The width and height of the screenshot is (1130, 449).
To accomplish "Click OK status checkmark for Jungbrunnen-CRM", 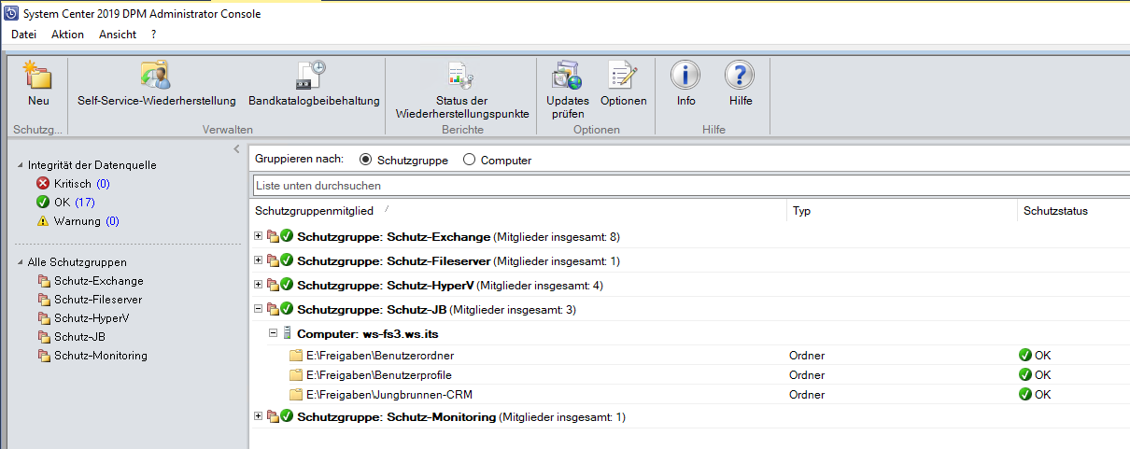I will point(1025,394).
